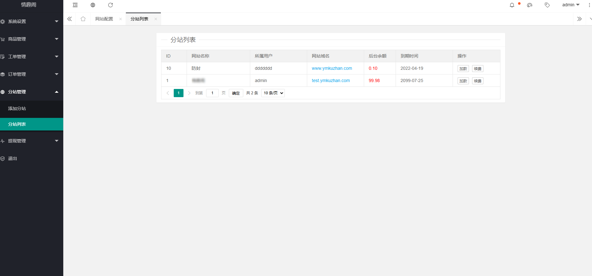Switch to the 网站配置 tab
592x276 pixels.
click(x=104, y=19)
